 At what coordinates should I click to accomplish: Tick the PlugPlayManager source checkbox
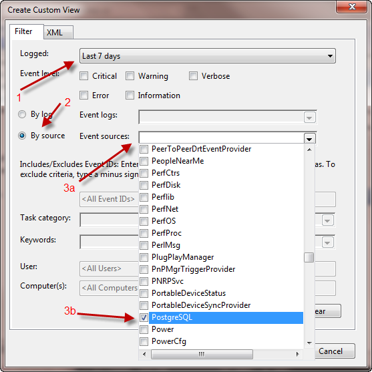(x=144, y=257)
